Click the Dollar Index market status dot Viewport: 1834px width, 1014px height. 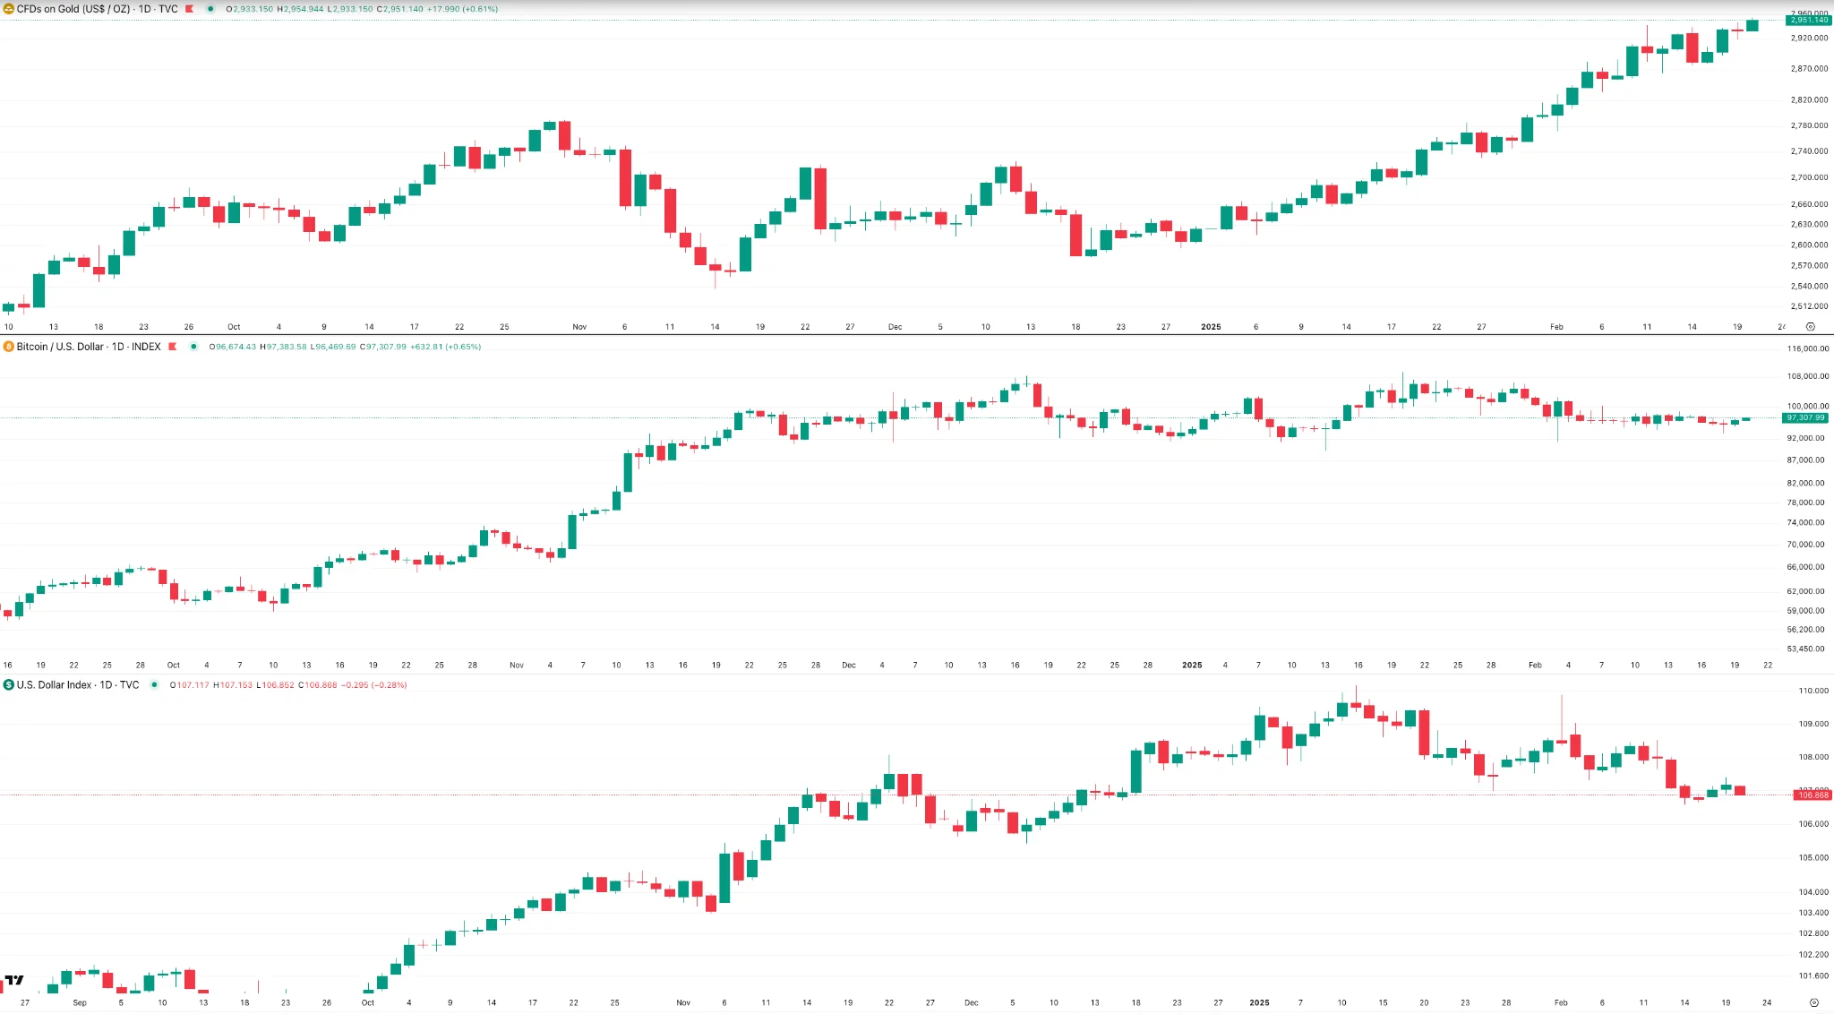154,685
